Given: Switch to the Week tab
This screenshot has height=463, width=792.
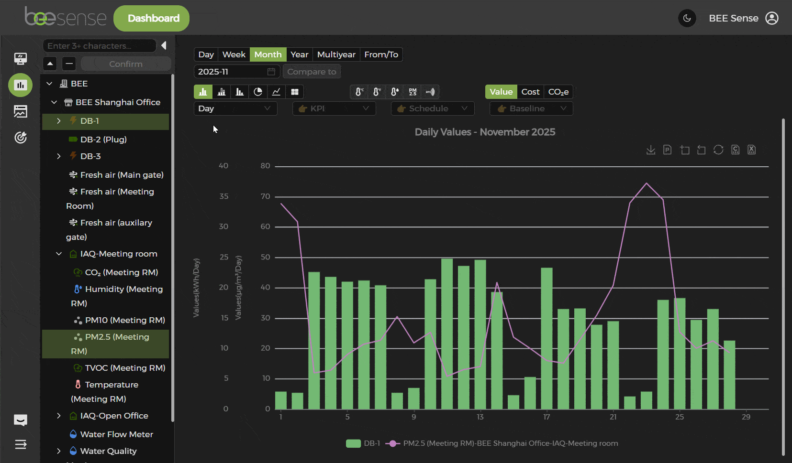Looking at the screenshot, I should click(x=234, y=54).
